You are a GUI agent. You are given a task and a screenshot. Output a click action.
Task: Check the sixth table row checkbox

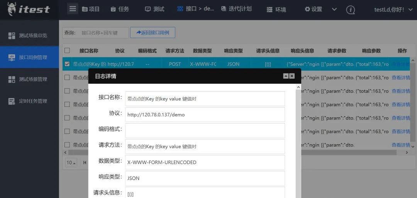pyautogui.click(x=67, y=131)
